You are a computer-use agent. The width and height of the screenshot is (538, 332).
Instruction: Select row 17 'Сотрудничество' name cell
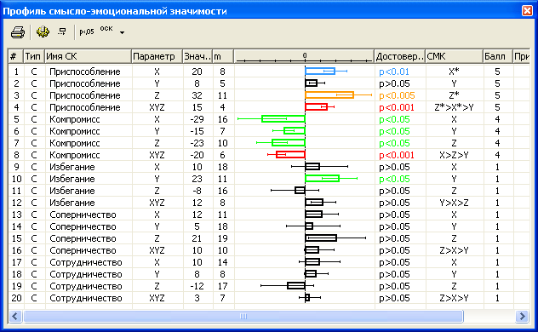(x=86, y=262)
